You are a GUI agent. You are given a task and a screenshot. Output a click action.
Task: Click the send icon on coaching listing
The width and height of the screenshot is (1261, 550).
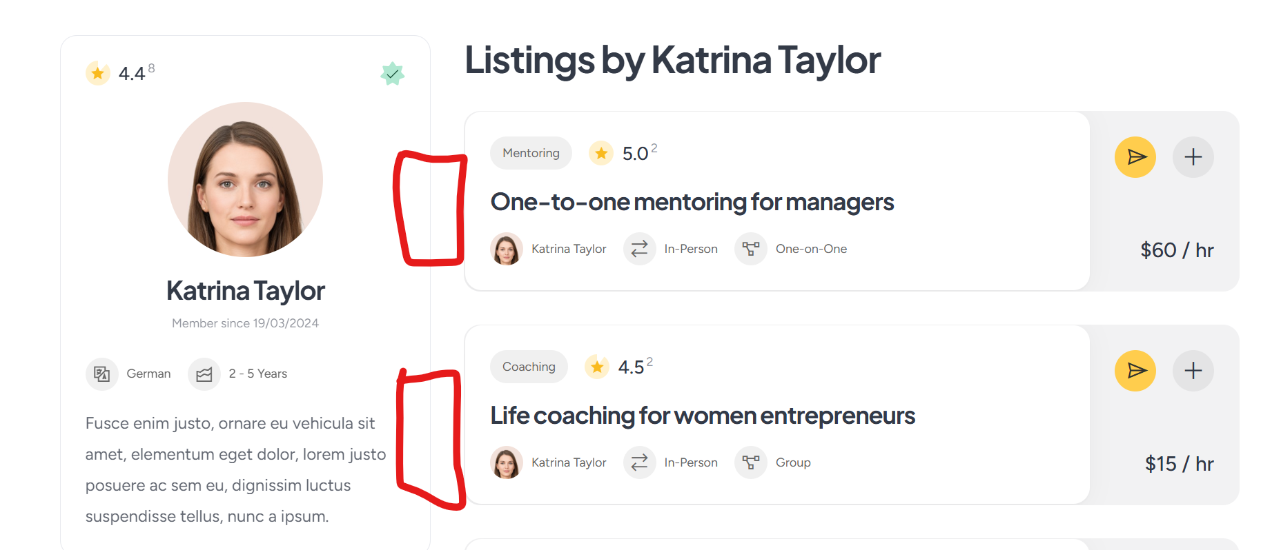pos(1135,371)
